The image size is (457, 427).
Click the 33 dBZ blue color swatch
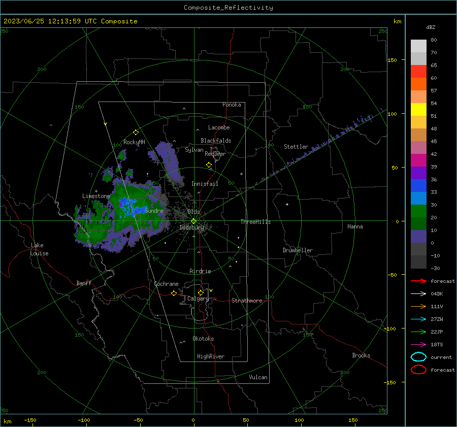[418, 186]
